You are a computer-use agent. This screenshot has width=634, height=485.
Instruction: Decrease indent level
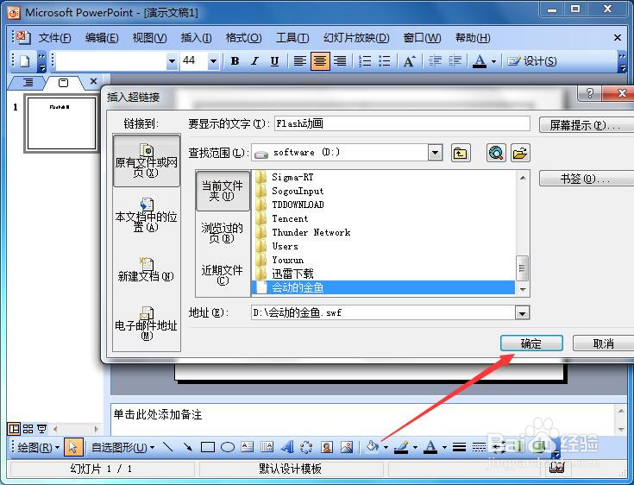pyautogui.click(x=435, y=61)
